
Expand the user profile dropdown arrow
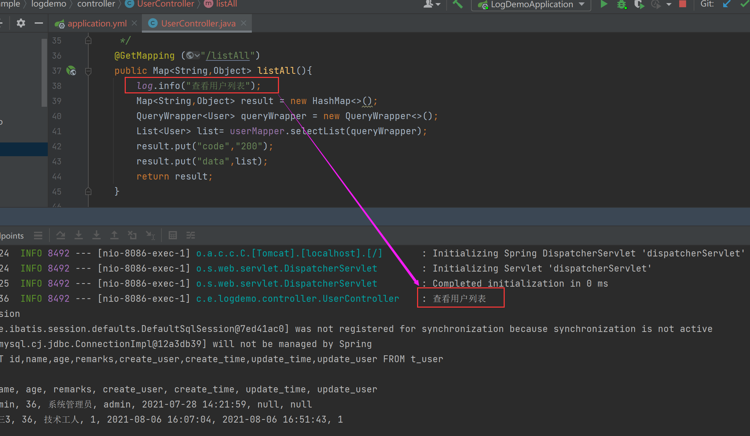[438, 4]
